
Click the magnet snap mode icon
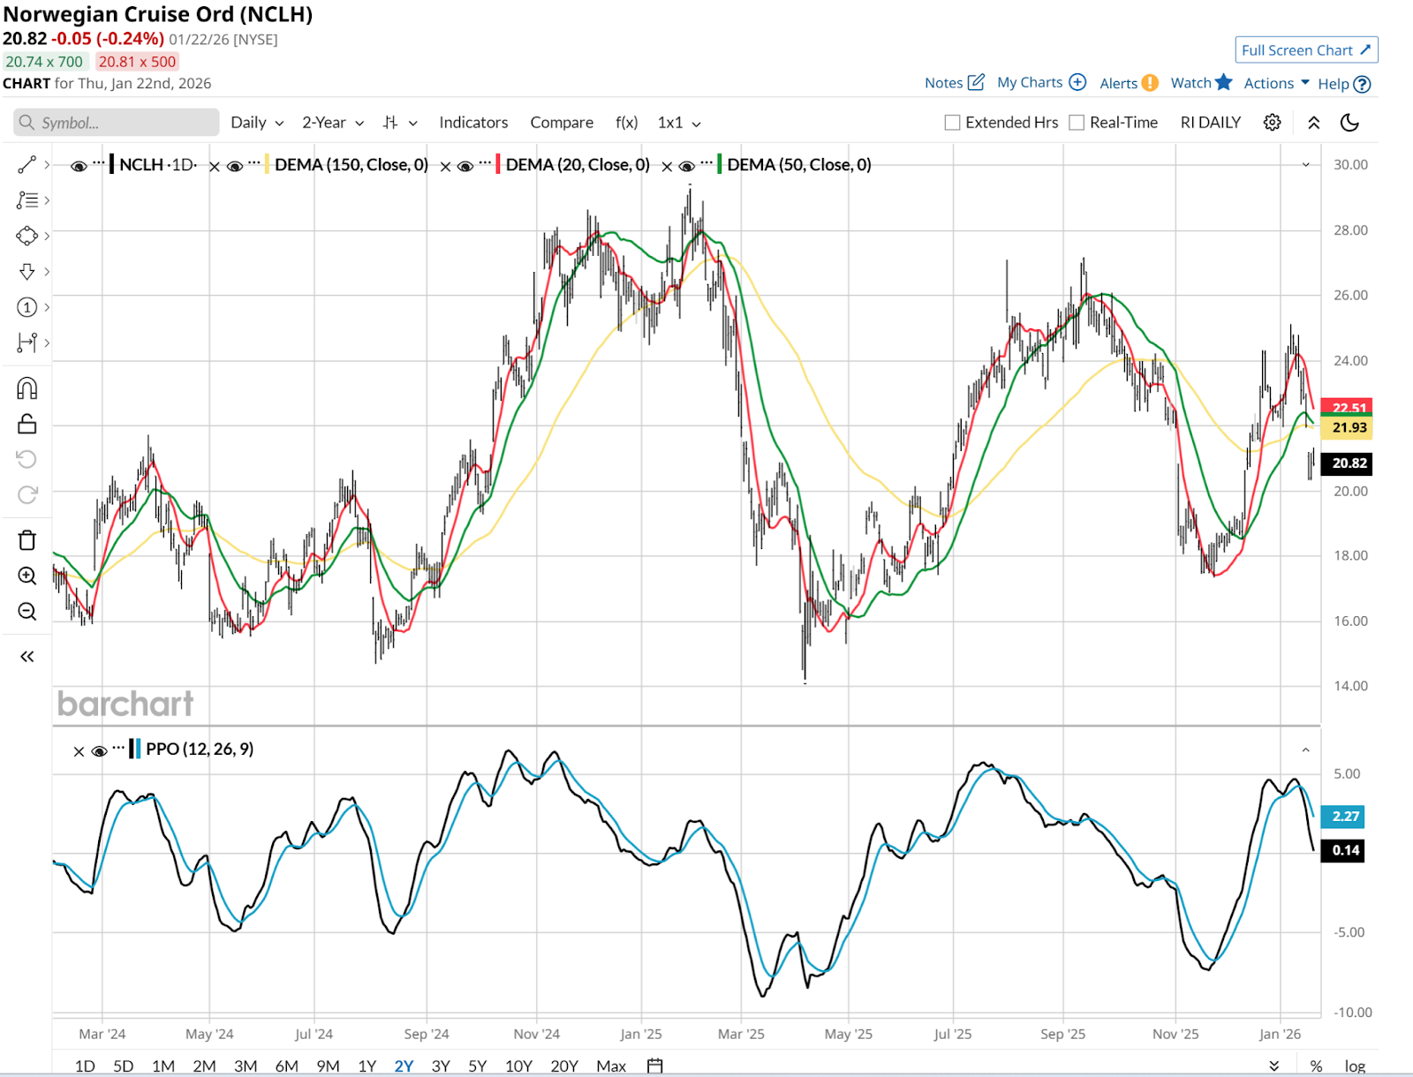[x=27, y=388]
